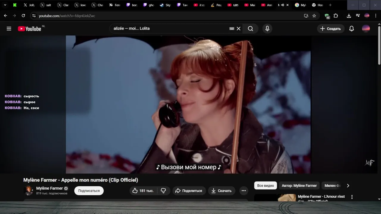
Task: Click Поделиться share button
Action: pos(189,191)
